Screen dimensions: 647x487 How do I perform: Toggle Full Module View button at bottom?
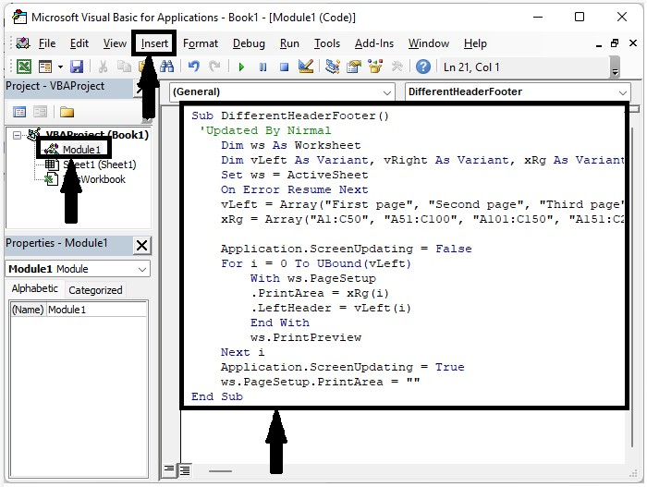click(185, 469)
